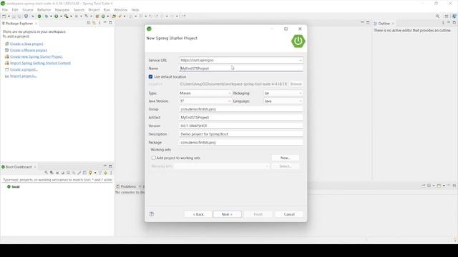
Task: Open the Help menu
Action: [135, 10]
